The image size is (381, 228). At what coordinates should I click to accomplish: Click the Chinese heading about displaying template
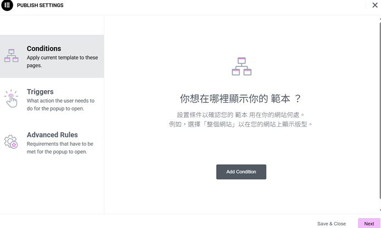[x=241, y=99]
